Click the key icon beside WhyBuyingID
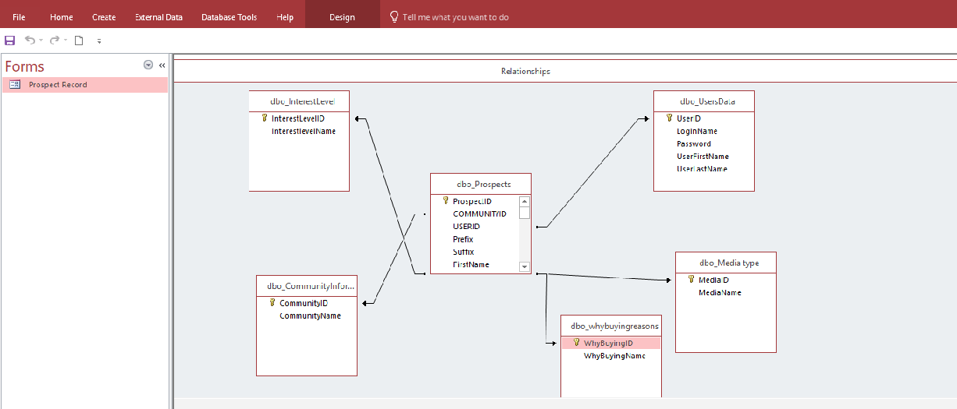The width and height of the screenshot is (957, 409). pyautogui.click(x=576, y=343)
